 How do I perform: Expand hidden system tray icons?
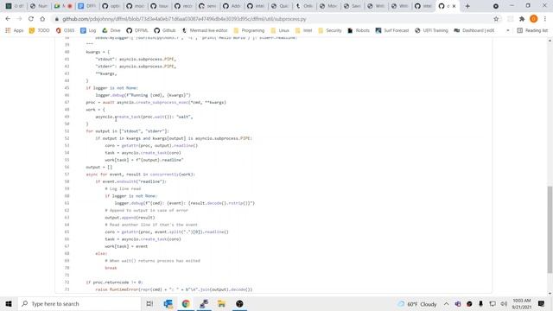pyautogui.click(x=446, y=303)
